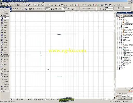Switch Navigator to Layout Book
Viewport: 133px width, 103px height.
coord(128,15)
